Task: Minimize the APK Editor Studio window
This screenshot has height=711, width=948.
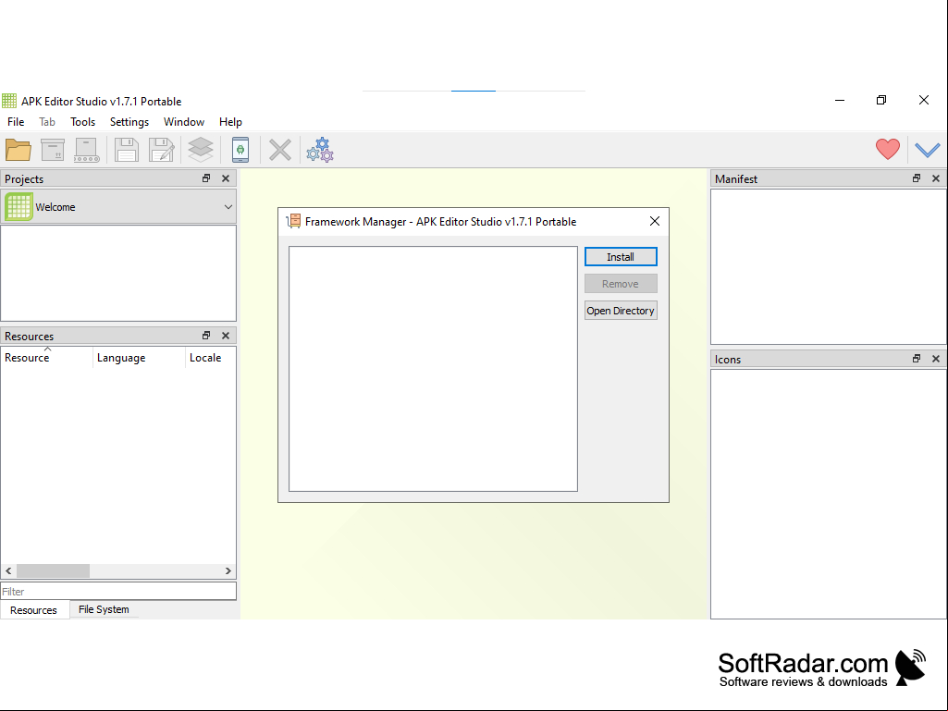Action: click(840, 101)
